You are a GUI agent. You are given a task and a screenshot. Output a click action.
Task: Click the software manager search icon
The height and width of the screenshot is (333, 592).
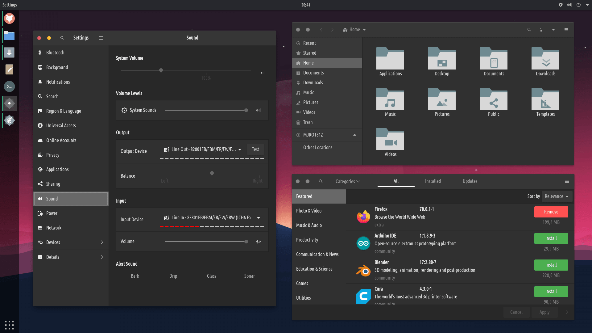pyautogui.click(x=321, y=181)
